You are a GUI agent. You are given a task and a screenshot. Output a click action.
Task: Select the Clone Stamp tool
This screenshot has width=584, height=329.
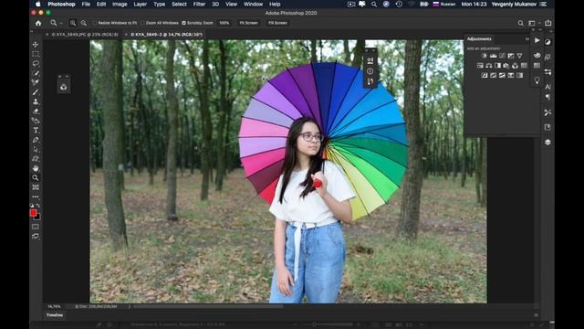coord(36,101)
